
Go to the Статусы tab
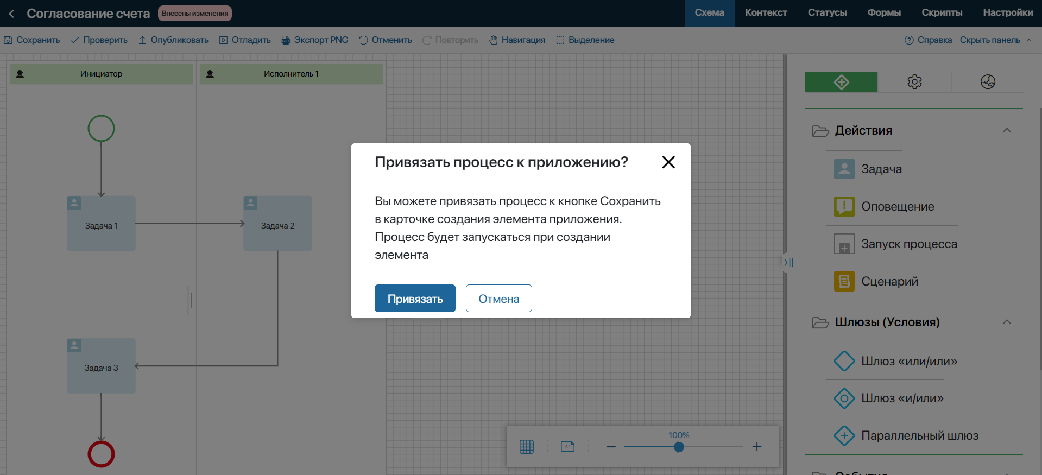coord(827,13)
